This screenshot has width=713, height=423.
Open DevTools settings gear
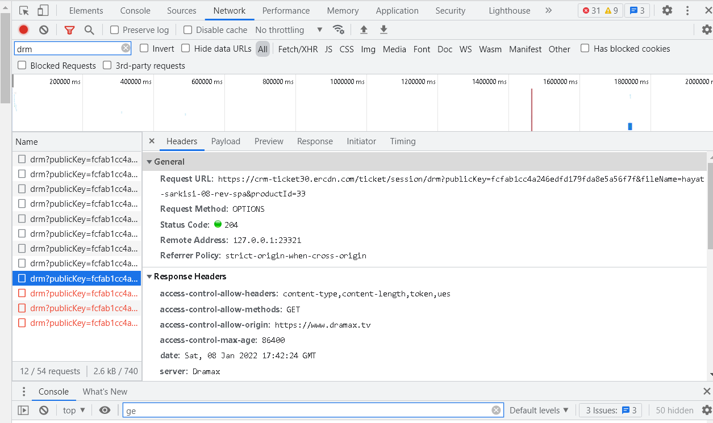667,10
